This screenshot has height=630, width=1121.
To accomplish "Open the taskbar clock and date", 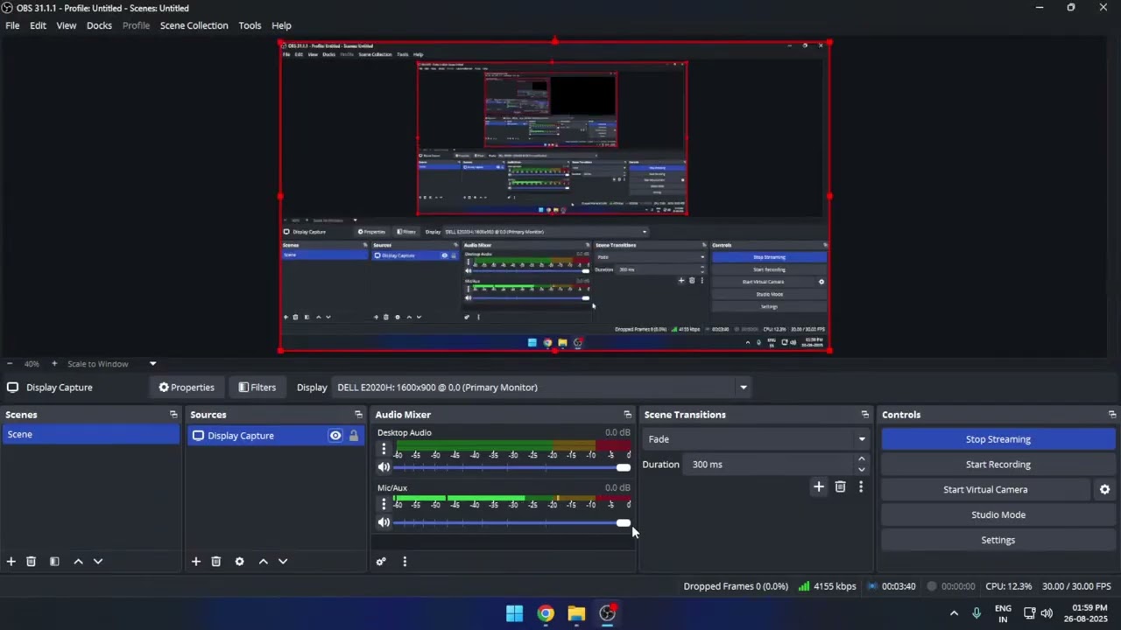I will [x=1086, y=613].
